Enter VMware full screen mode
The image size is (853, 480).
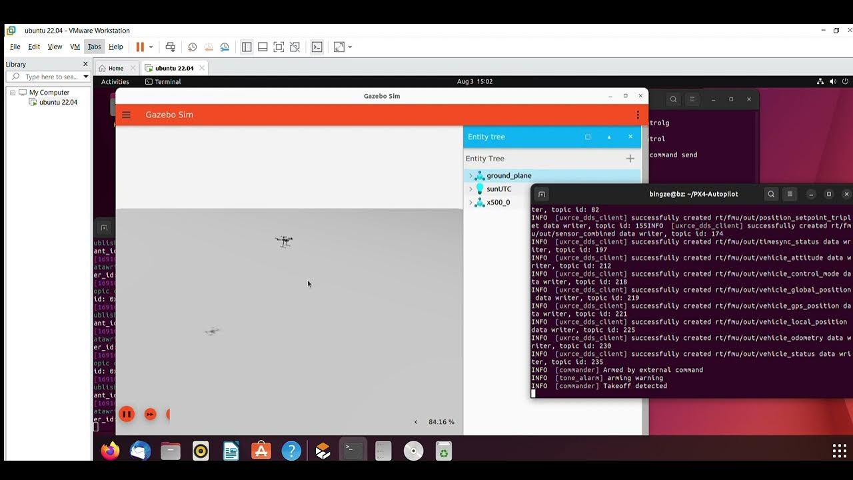(279, 47)
